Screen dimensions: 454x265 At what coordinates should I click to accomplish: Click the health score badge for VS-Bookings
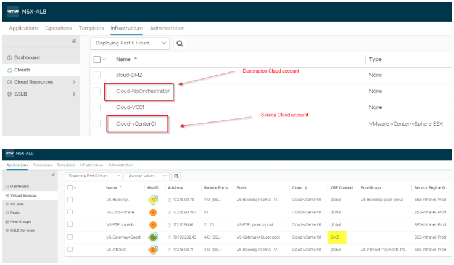click(152, 200)
